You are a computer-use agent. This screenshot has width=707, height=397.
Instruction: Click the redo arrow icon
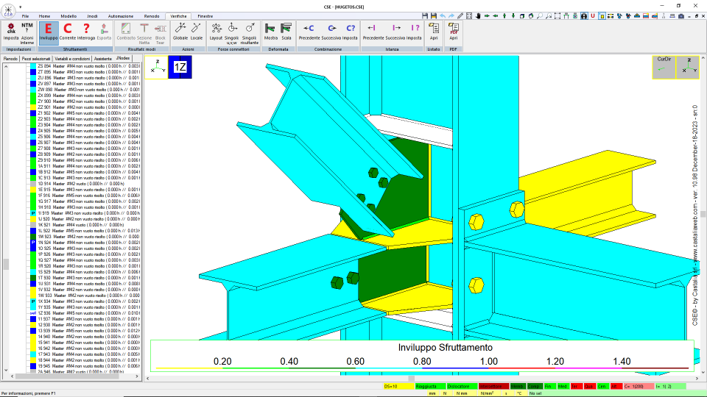pos(451,15)
